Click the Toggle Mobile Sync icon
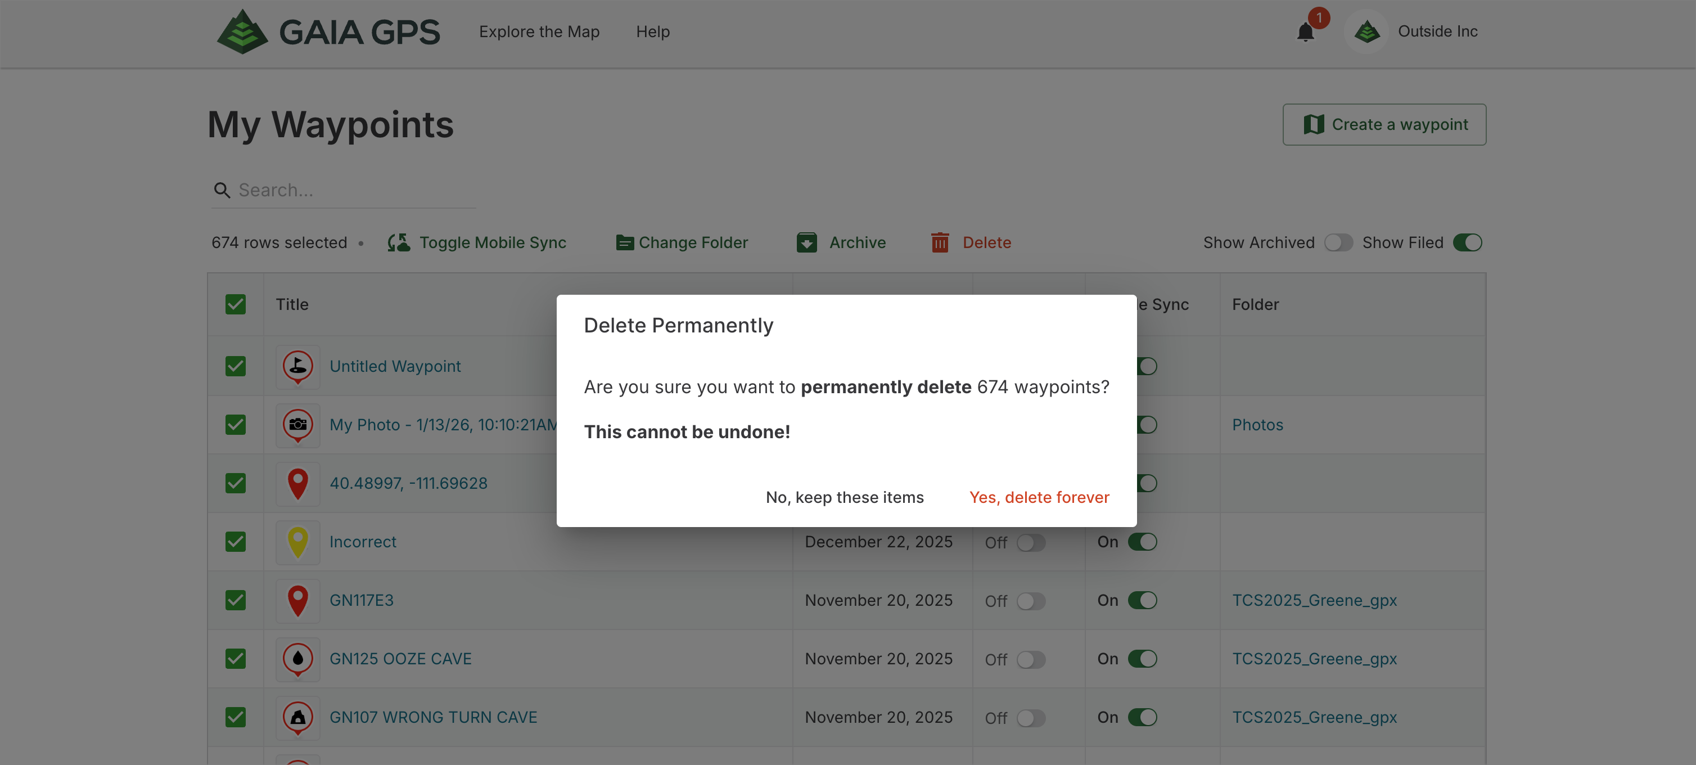The width and height of the screenshot is (1696, 765). click(398, 242)
